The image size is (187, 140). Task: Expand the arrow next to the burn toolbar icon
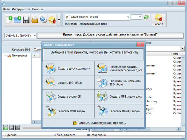[59, 20]
